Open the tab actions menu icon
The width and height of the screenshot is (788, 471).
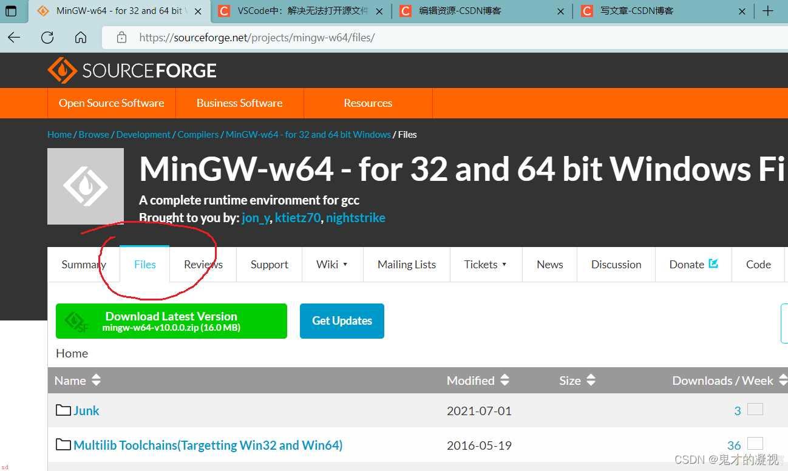pos(11,11)
